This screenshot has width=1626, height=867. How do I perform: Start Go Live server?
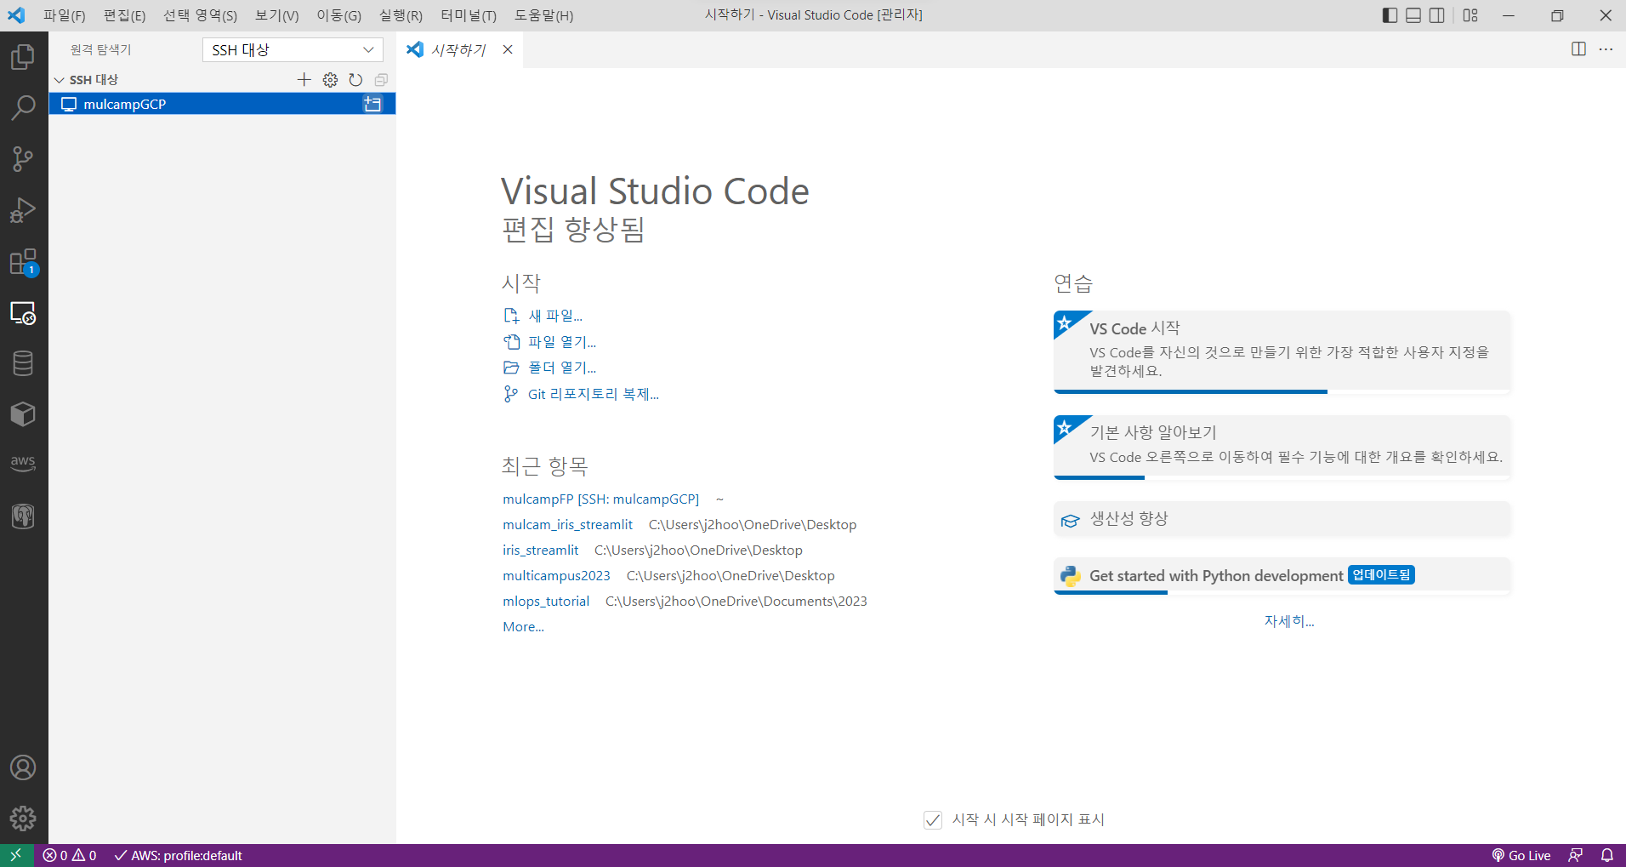1521,855
